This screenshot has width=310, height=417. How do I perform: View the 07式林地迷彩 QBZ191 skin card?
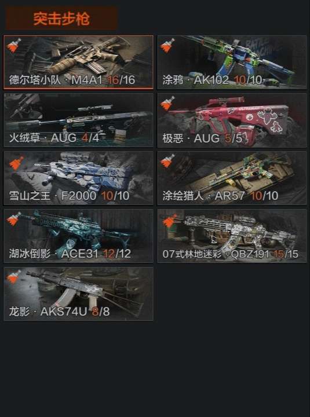click(232, 236)
